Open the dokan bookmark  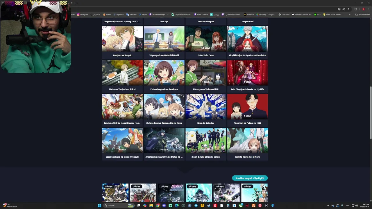(107, 14)
